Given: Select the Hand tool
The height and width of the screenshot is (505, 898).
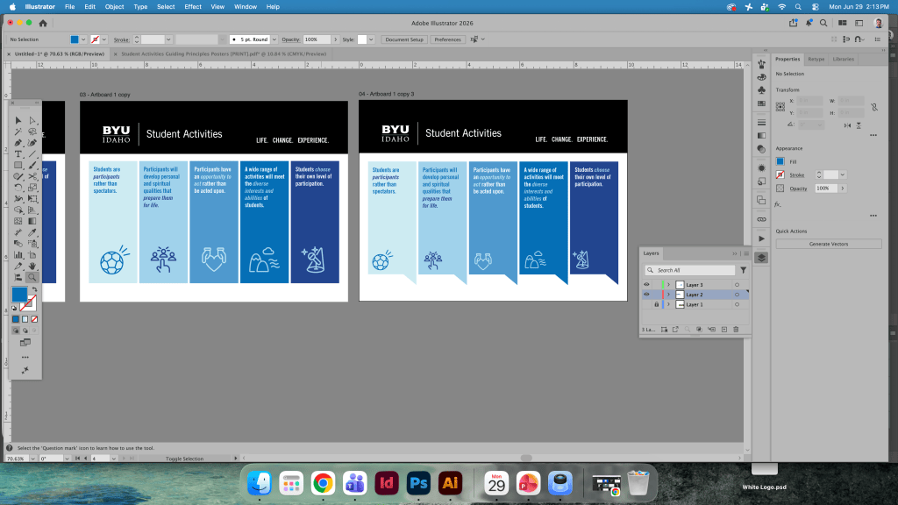Looking at the screenshot, I should pos(32,267).
